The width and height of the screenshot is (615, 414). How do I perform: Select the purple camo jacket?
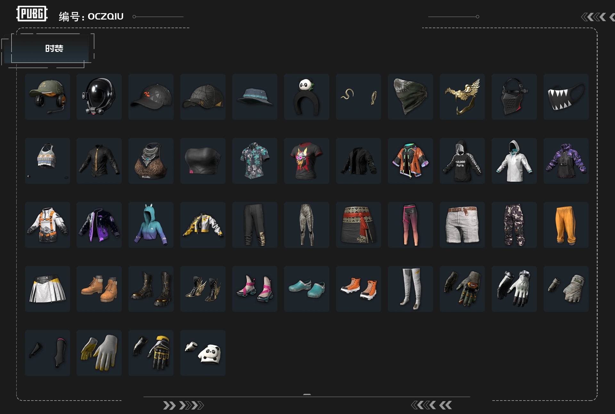click(x=566, y=161)
